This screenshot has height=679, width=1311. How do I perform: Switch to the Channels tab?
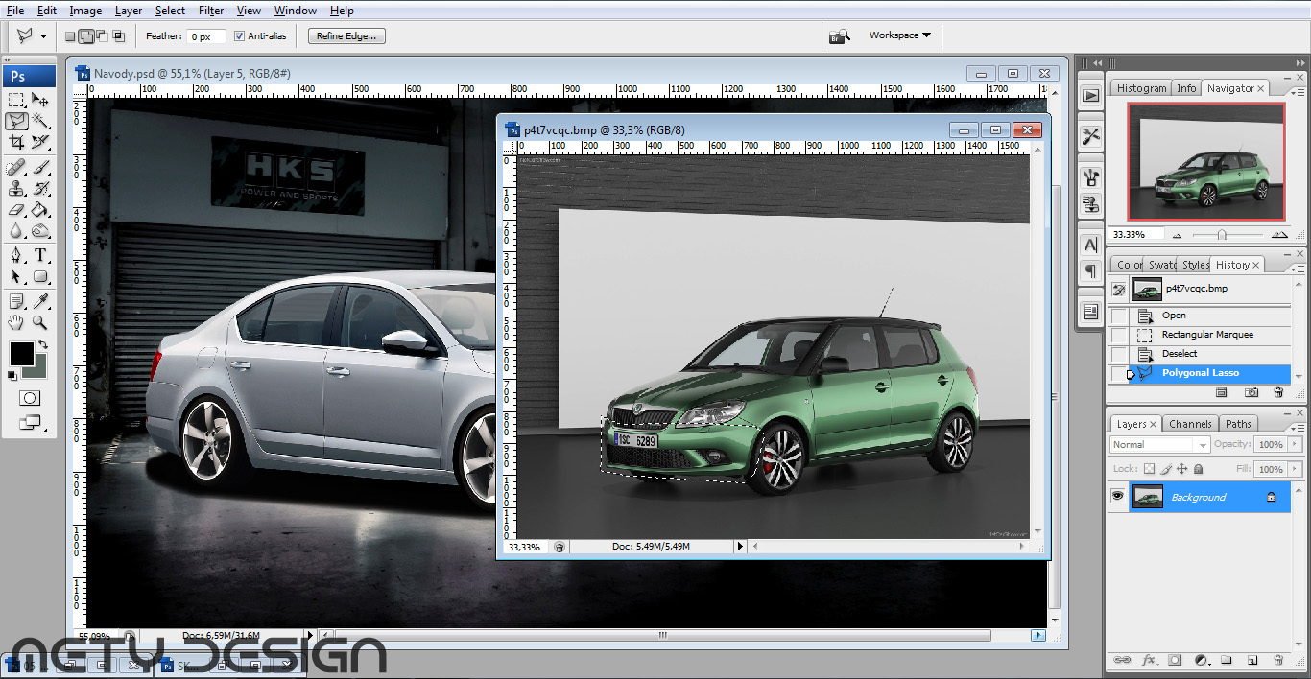click(x=1190, y=424)
